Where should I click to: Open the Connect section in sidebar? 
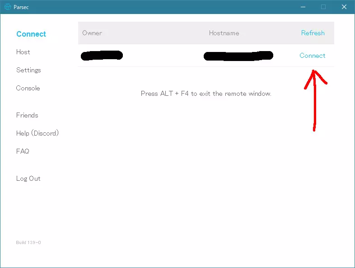pyautogui.click(x=31, y=34)
